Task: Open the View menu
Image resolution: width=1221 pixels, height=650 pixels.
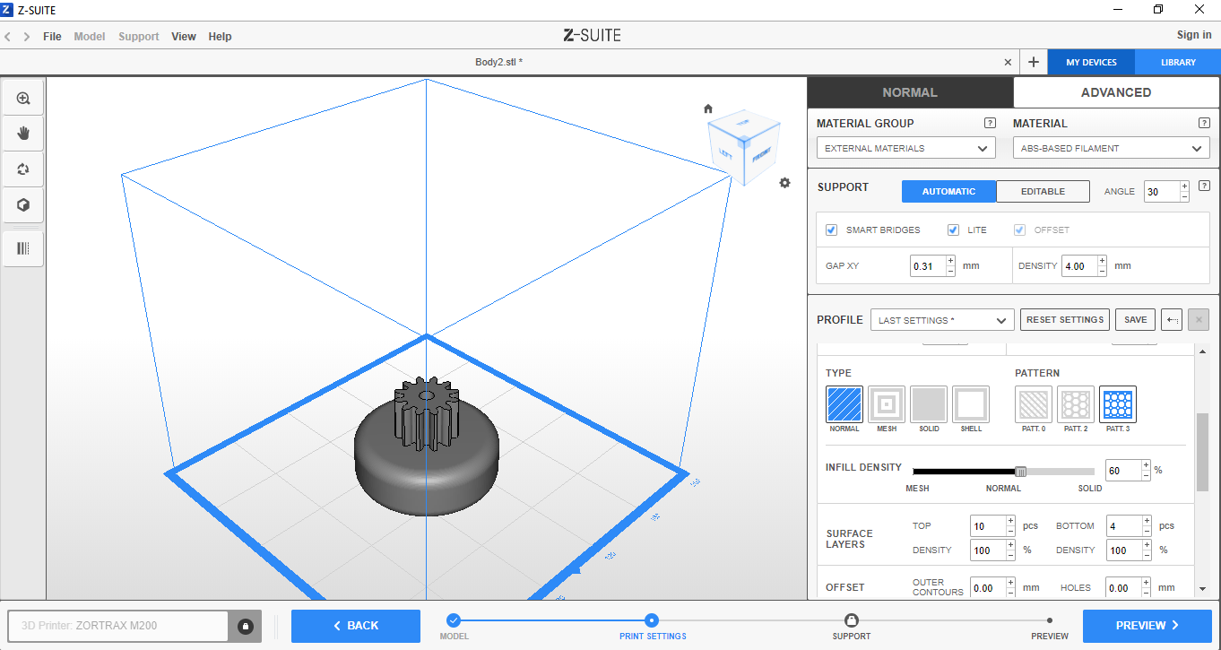Action: click(184, 37)
